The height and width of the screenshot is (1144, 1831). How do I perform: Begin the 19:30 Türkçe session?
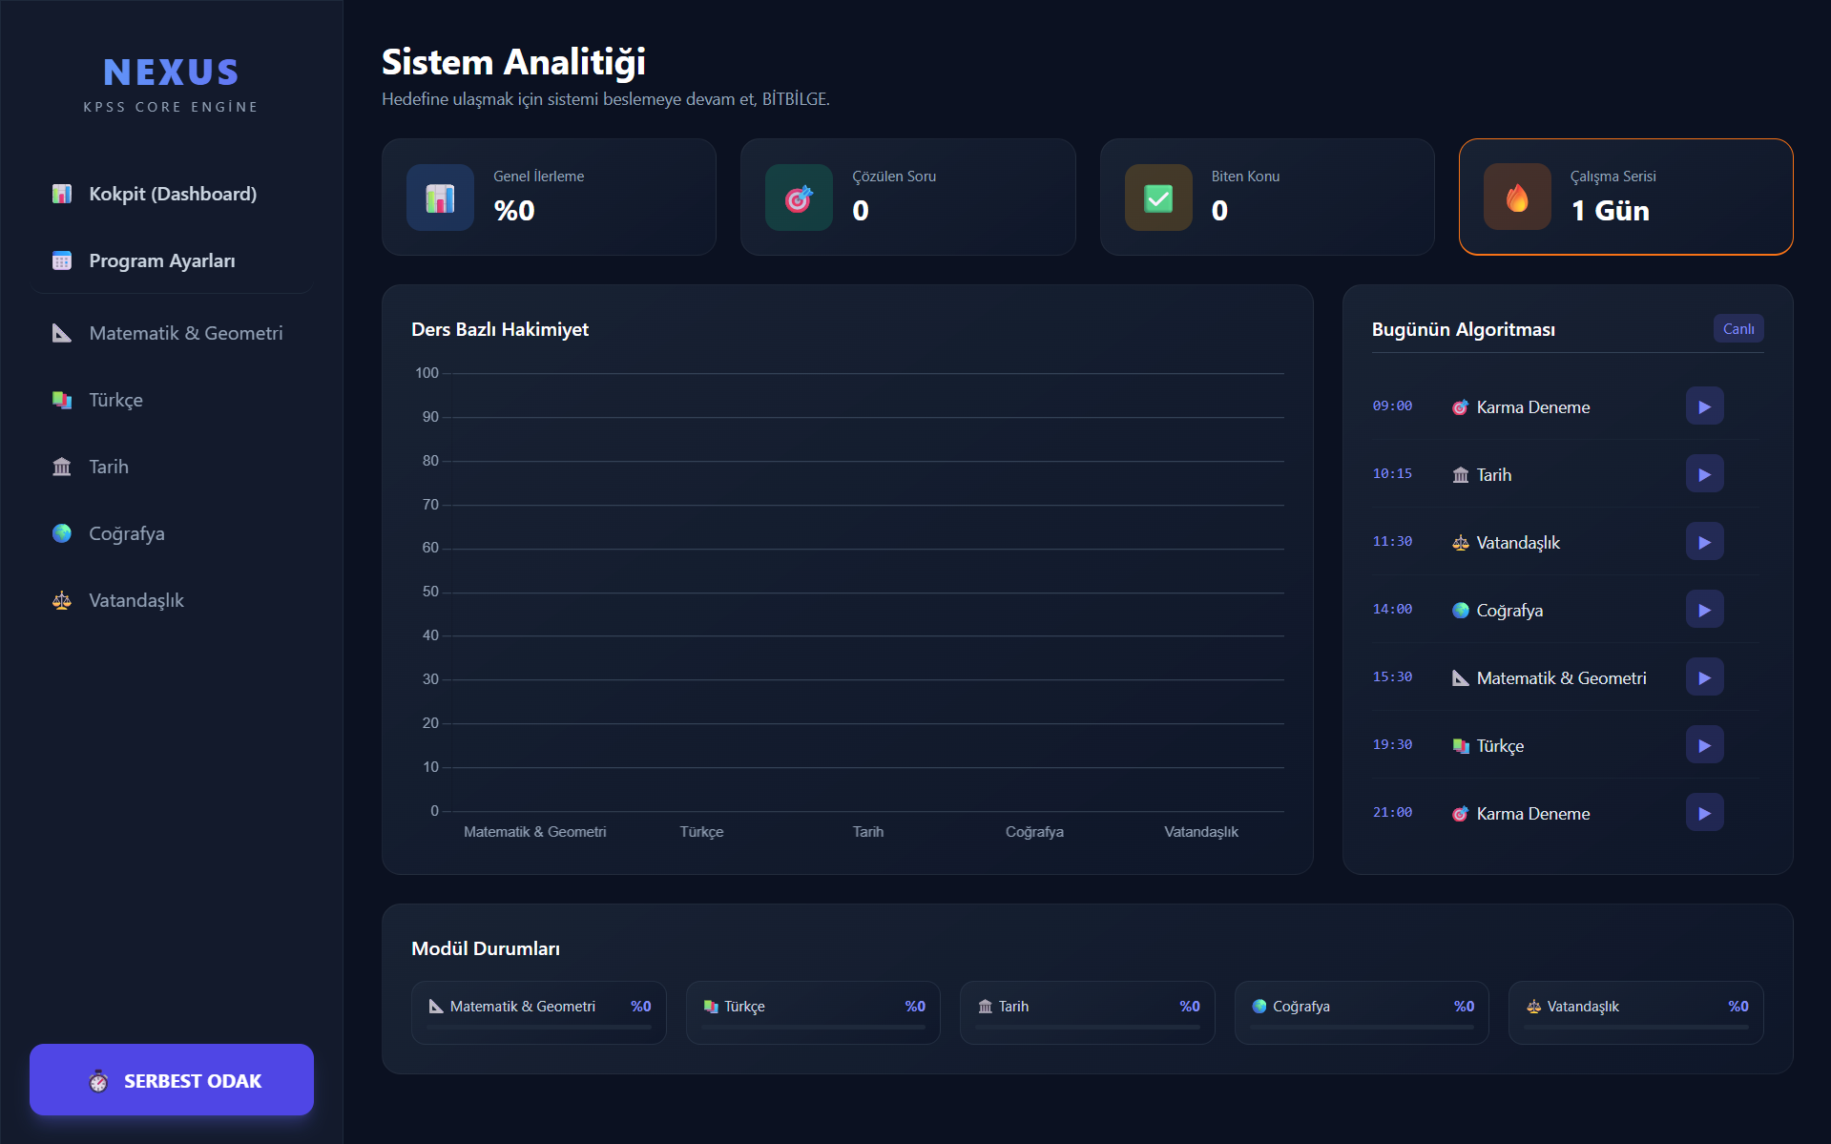tap(1704, 745)
